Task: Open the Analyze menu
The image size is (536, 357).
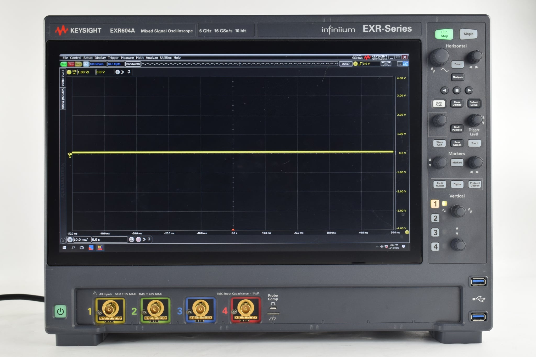Action: click(152, 58)
